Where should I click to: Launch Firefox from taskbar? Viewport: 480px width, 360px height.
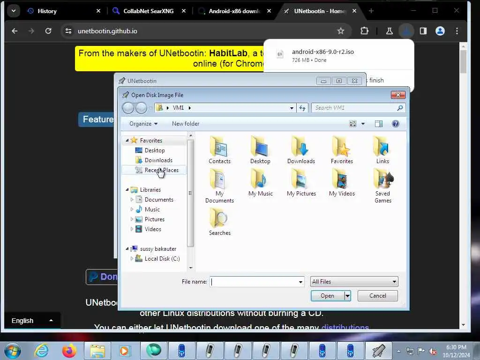[x=69, y=351]
